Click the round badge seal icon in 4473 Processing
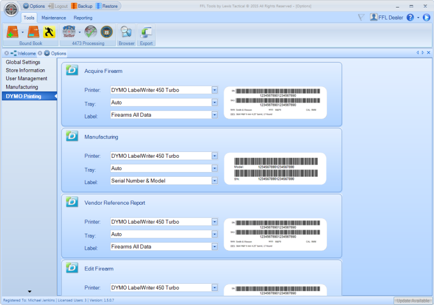 (x=107, y=32)
